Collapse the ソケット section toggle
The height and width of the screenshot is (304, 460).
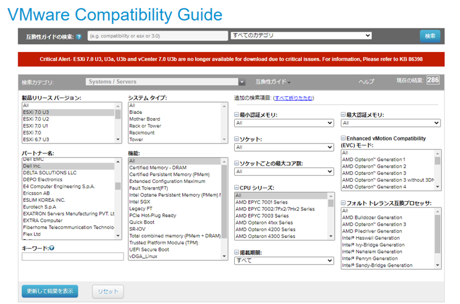[x=237, y=139]
